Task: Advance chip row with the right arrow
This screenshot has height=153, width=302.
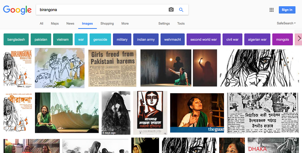Action: [x=299, y=39]
